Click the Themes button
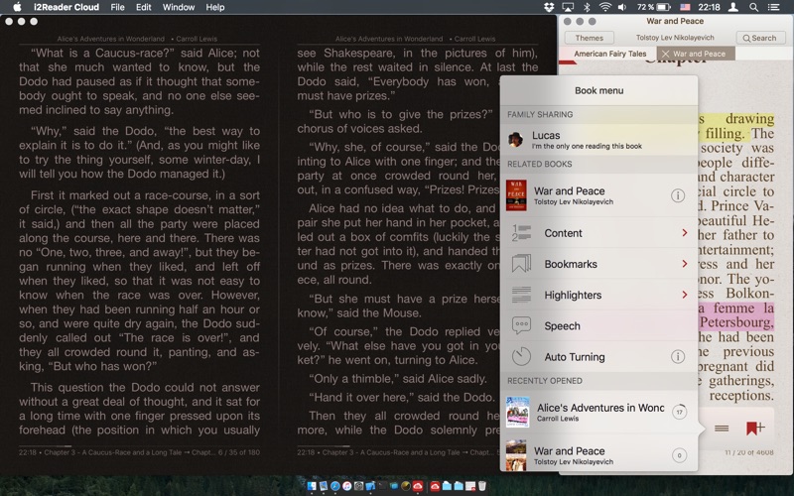This screenshot has width=794, height=496. pos(589,38)
